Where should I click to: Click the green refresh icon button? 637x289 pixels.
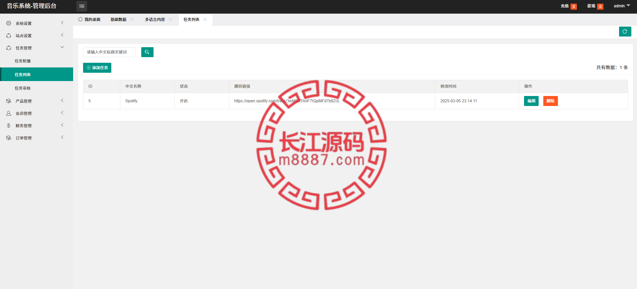tap(625, 32)
